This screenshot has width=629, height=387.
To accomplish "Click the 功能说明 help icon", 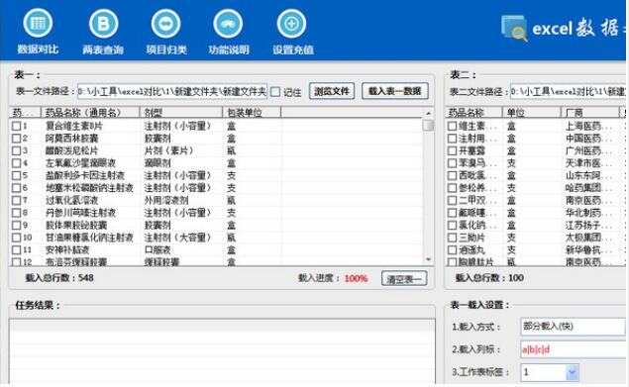I will [228, 24].
